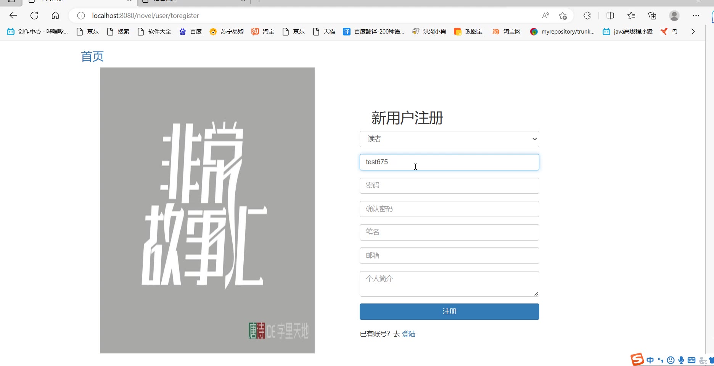
Task: Open Sogou soft keyboard icon
Action: [691, 360]
